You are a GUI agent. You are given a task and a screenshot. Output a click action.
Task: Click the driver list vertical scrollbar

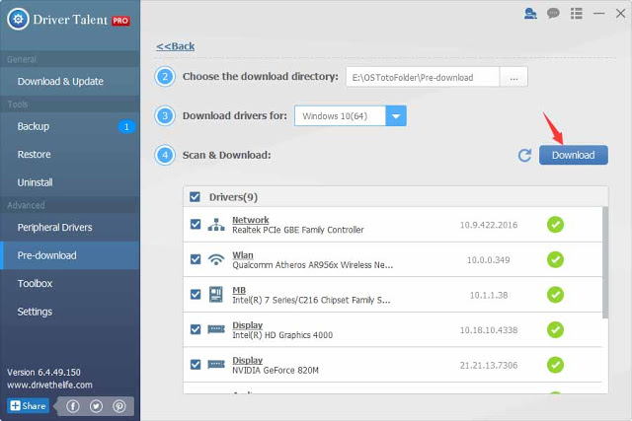(x=605, y=262)
